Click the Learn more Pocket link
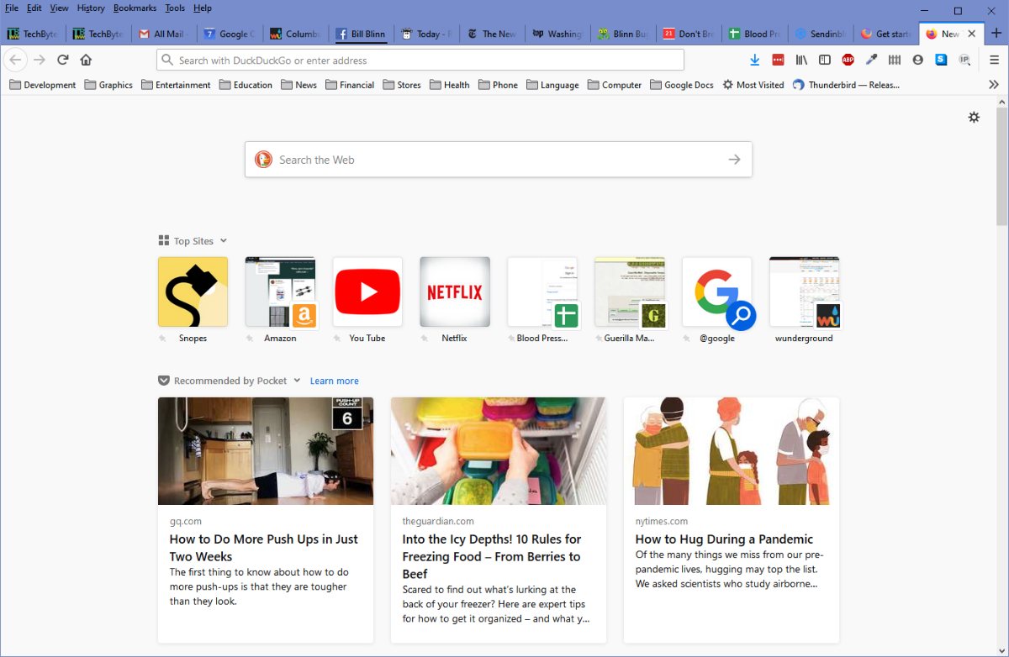This screenshot has height=657, width=1009. pos(334,381)
